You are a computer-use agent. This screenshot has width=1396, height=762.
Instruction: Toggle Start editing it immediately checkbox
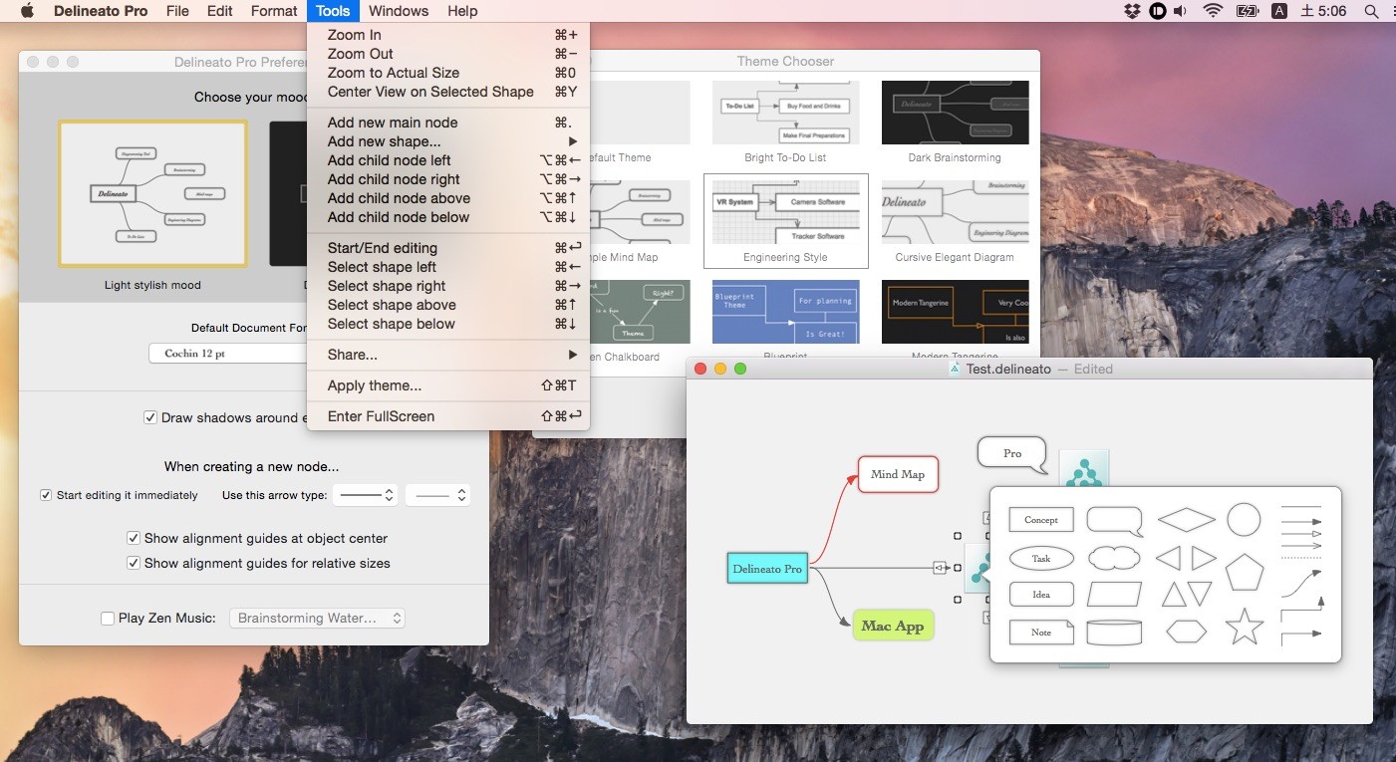[x=46, y=495]
